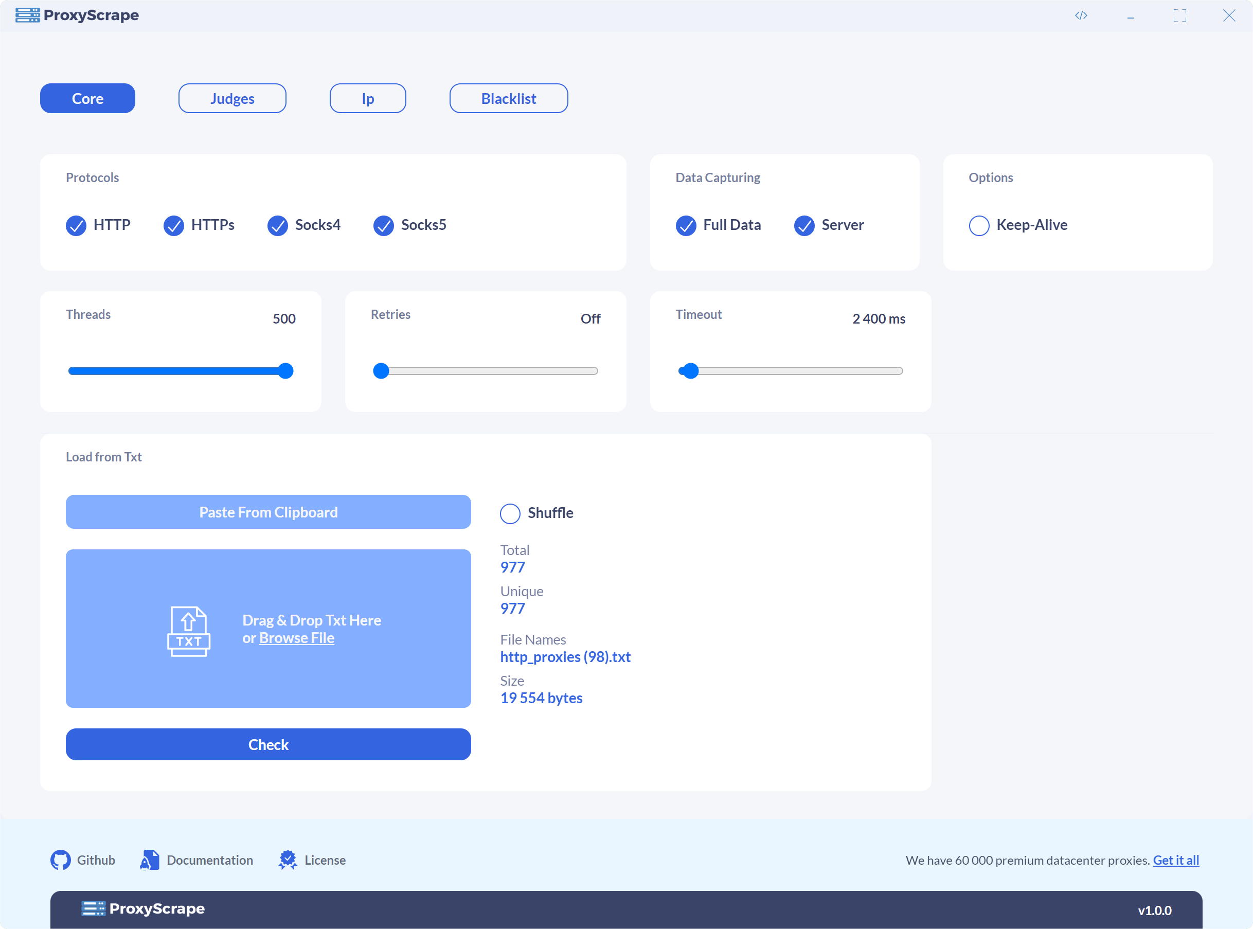1253x929 pixels.
Task: Click the Documentation file icon
Action: [150, 860]
